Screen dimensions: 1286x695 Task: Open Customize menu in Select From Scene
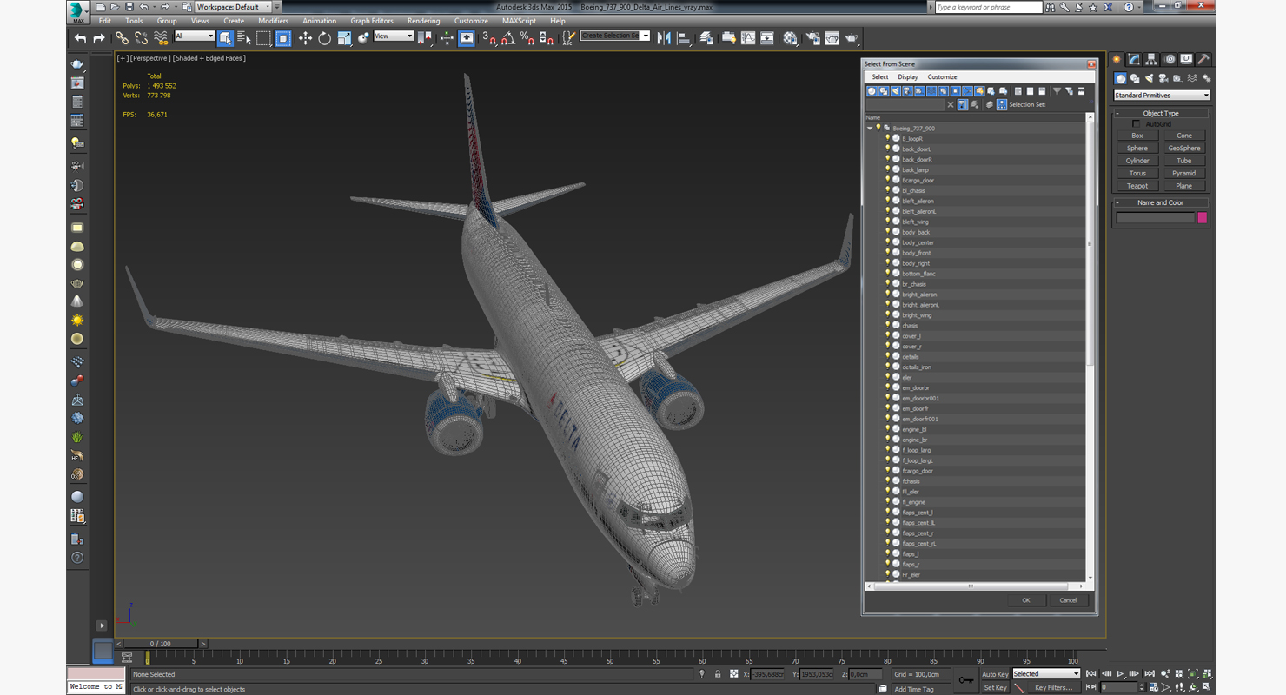tap(942, 77)
